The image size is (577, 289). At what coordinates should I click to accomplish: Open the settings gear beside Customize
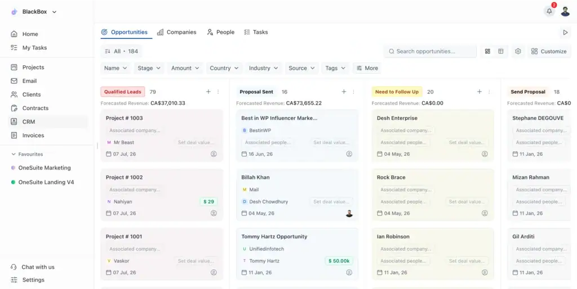tap(518, 51)
